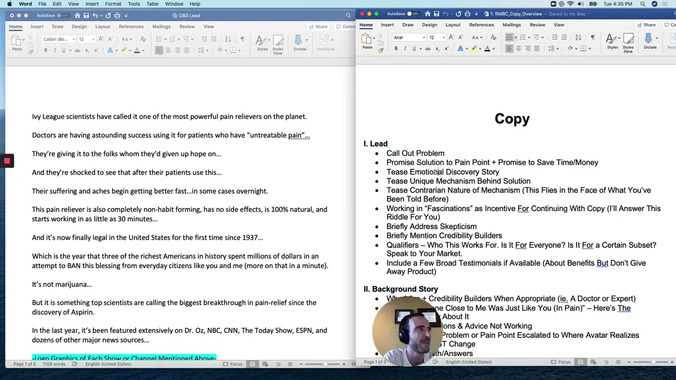This screenshot has width=676, height=380.
Task: Click the 1108 words count in status bar
Action: click(54, 364)
